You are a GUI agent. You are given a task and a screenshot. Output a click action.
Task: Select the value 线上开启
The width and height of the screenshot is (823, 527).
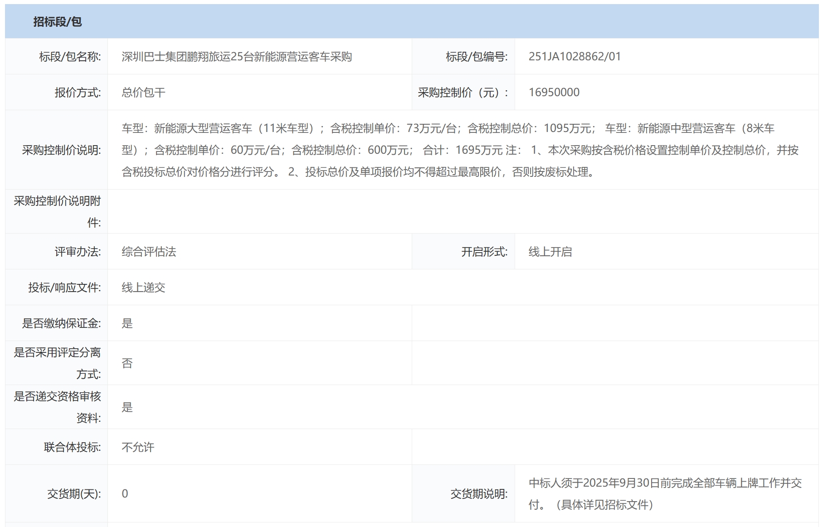pyautogui.click(x=550, y=252)
